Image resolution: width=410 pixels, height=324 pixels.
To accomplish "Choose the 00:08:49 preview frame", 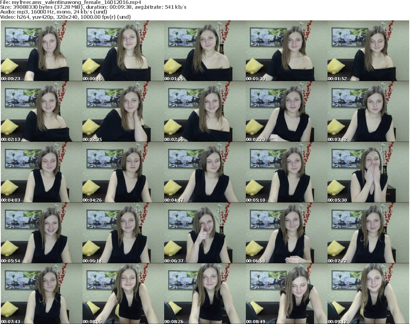I will [x=286, y=294].
